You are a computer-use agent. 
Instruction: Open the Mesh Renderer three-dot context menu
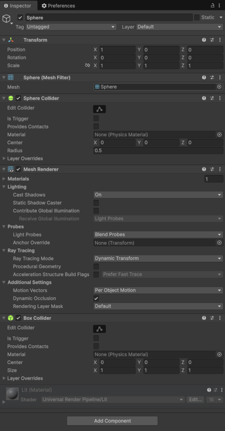[220, 169]
